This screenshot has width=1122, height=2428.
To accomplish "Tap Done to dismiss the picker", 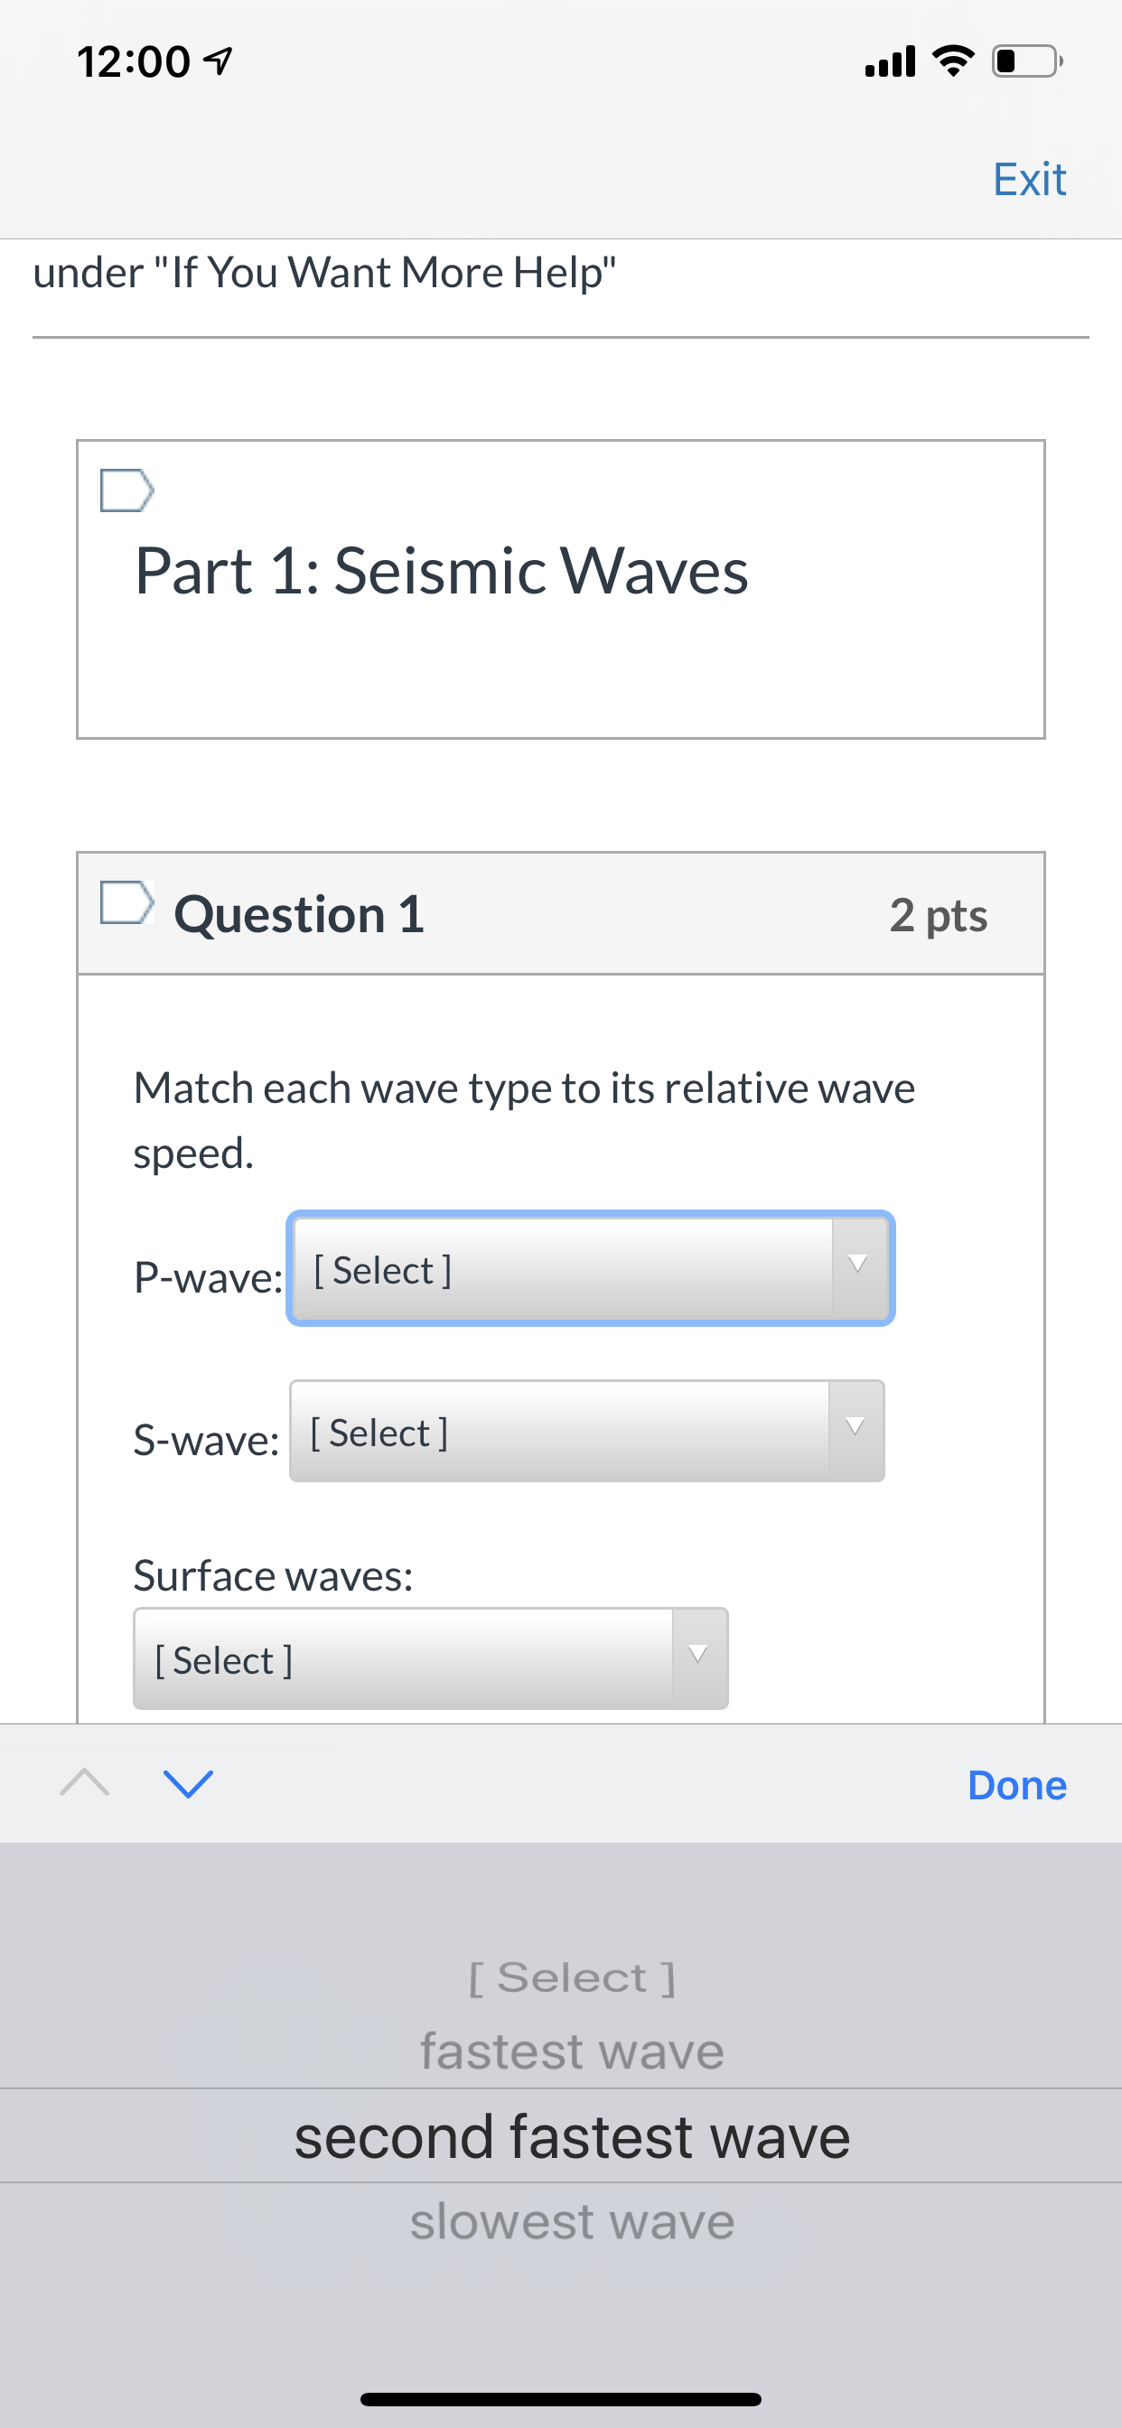I will [x=1017, y=1785].
